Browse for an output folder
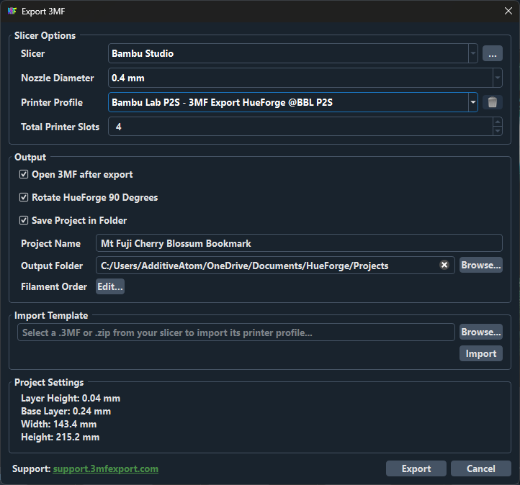Screen dimensions: 520x485 coord(481,265)
